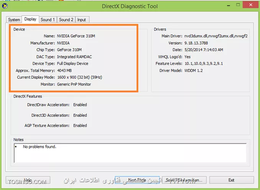Select the Display tab

click(x=30, y=19)
